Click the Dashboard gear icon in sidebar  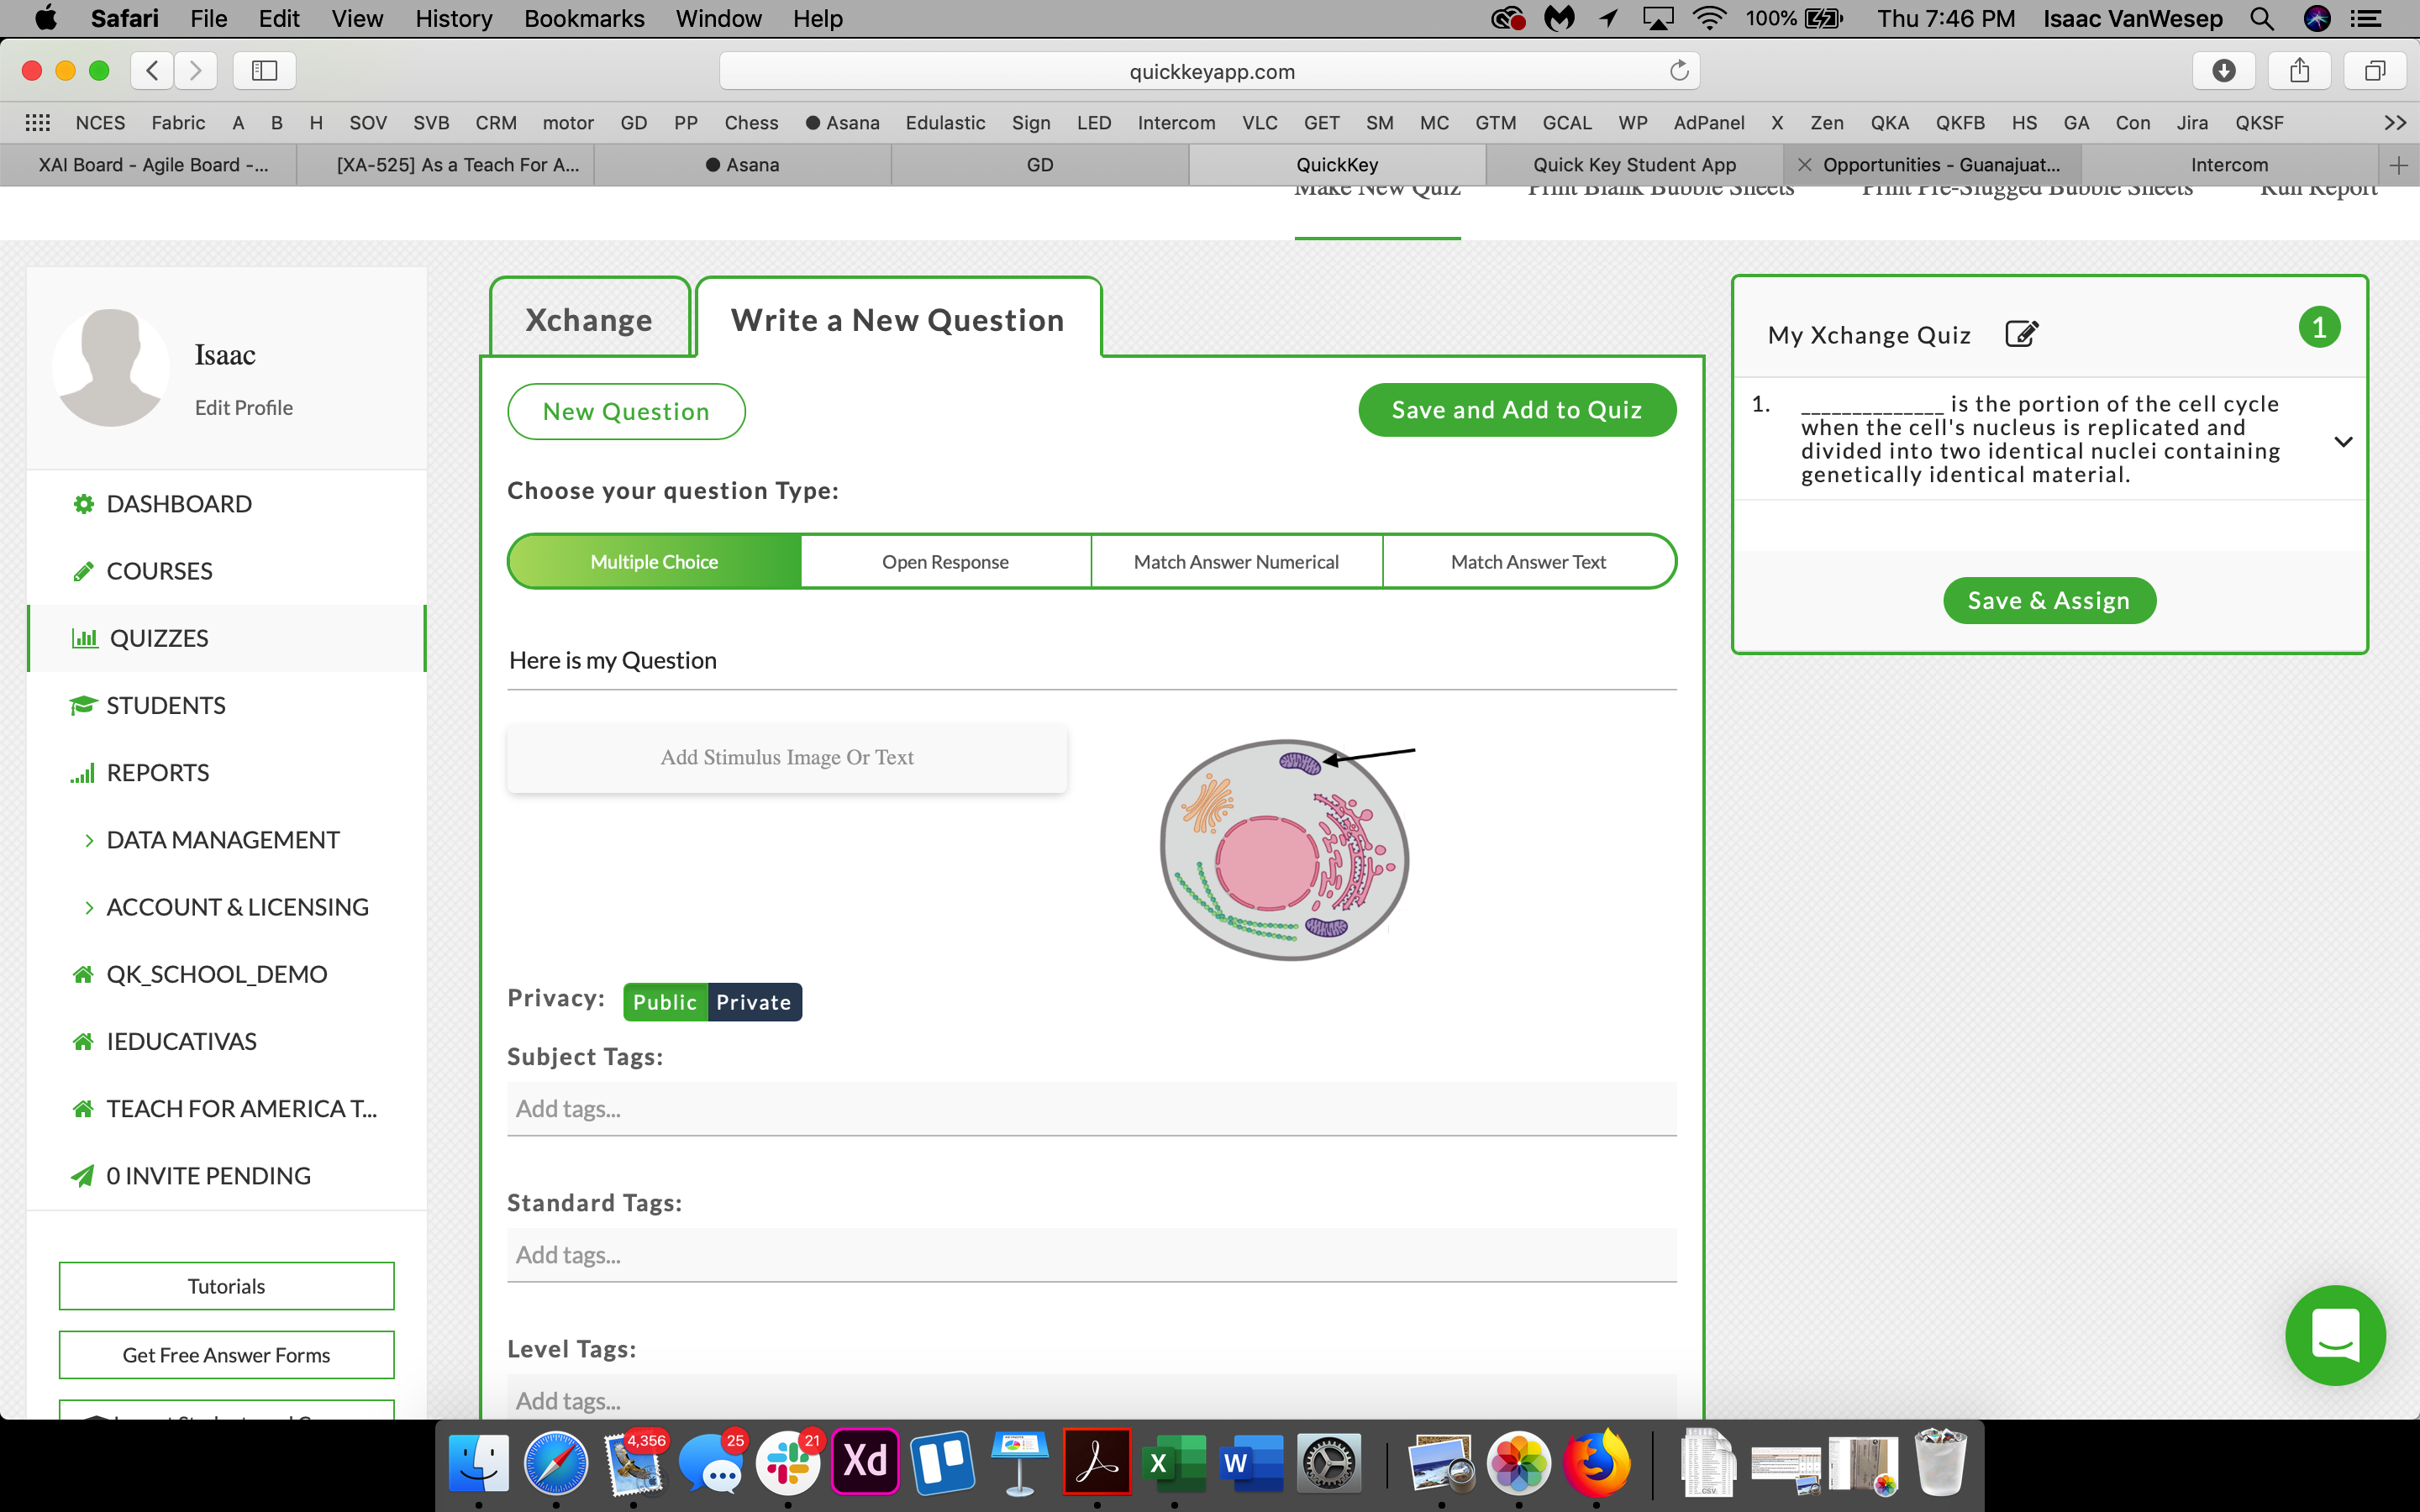83,504
